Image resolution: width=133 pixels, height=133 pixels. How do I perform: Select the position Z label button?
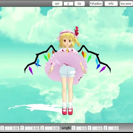42,128
